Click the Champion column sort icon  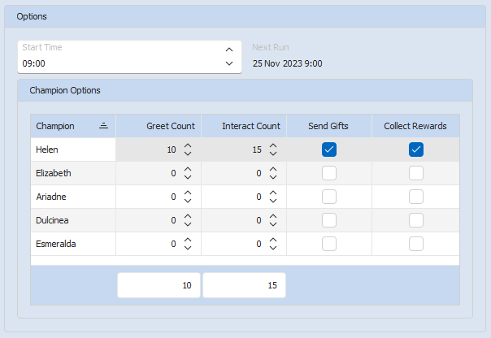pyautogui.click(x=103, y=126)
